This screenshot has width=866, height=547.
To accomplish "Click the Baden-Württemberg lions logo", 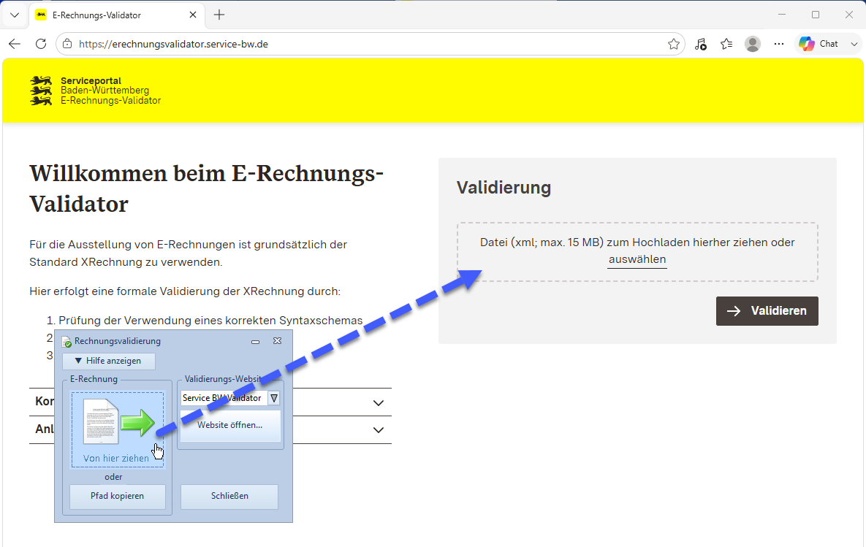I will pyautogui.click(x=41, y=91).
